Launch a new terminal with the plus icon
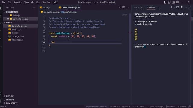The width and height of the screenshot is (193, 108). (171, 7)
